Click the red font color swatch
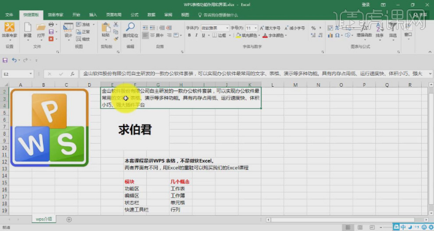This screenshot has height=231, width=434. click(265, 35)
